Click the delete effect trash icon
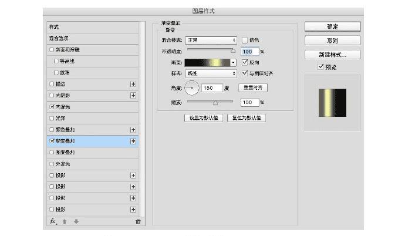This screenshot has height=236, width=405. (x=138, y=221)
